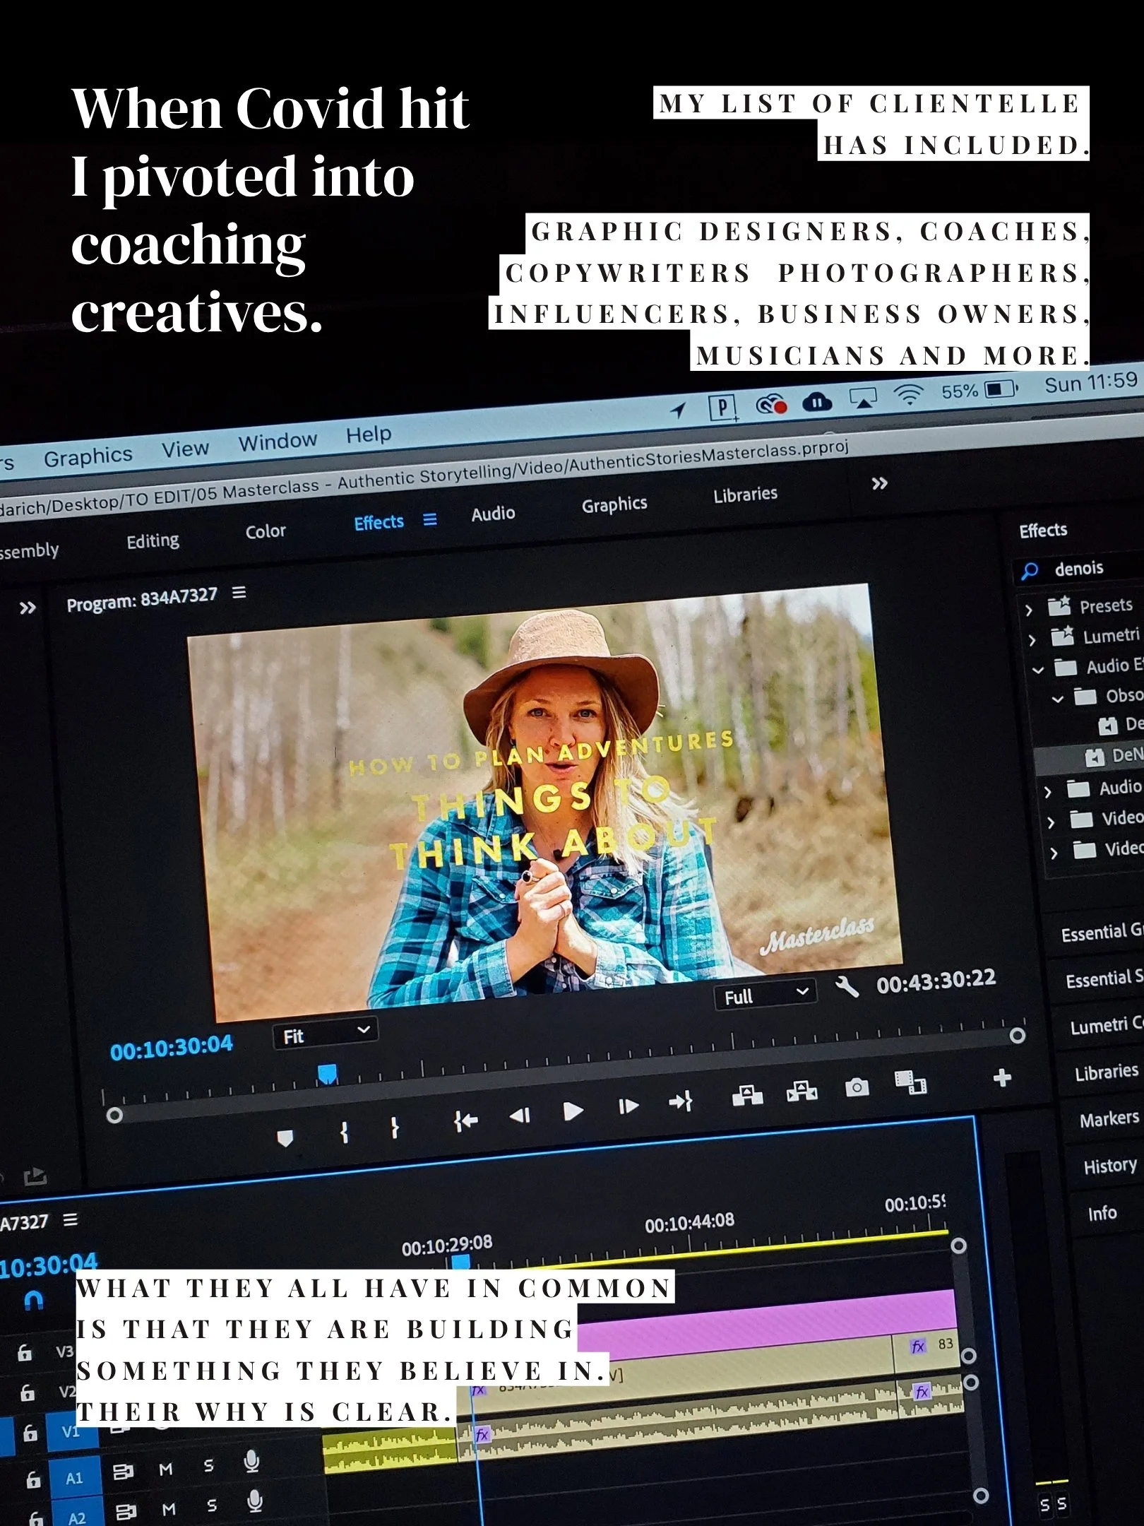This screenshot has width=1144, height=1526.
Task: Collapse the open Audio Effects folder
Action: click(1038, 670)
